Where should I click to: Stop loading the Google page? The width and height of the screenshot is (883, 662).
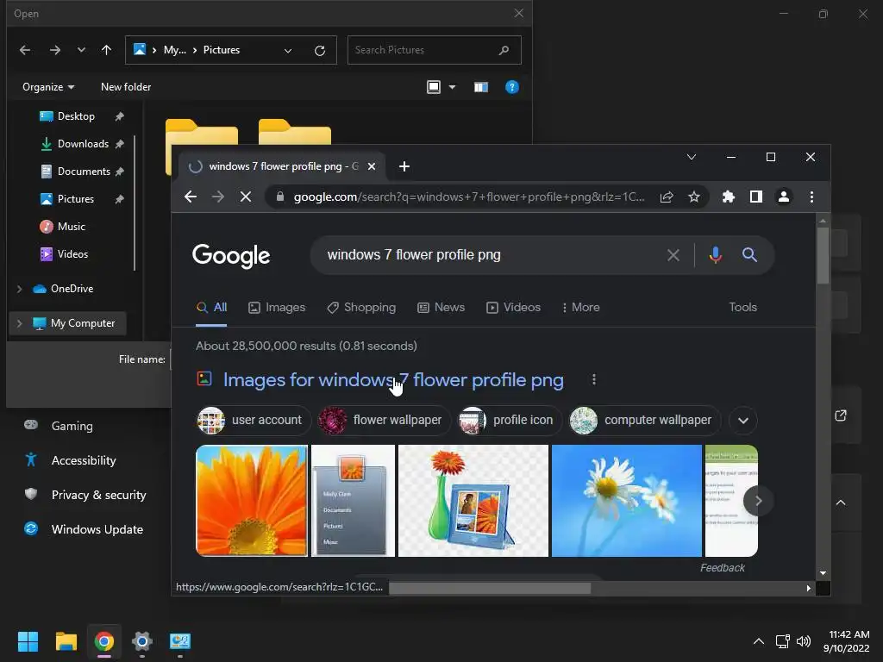tap(246, 197)
